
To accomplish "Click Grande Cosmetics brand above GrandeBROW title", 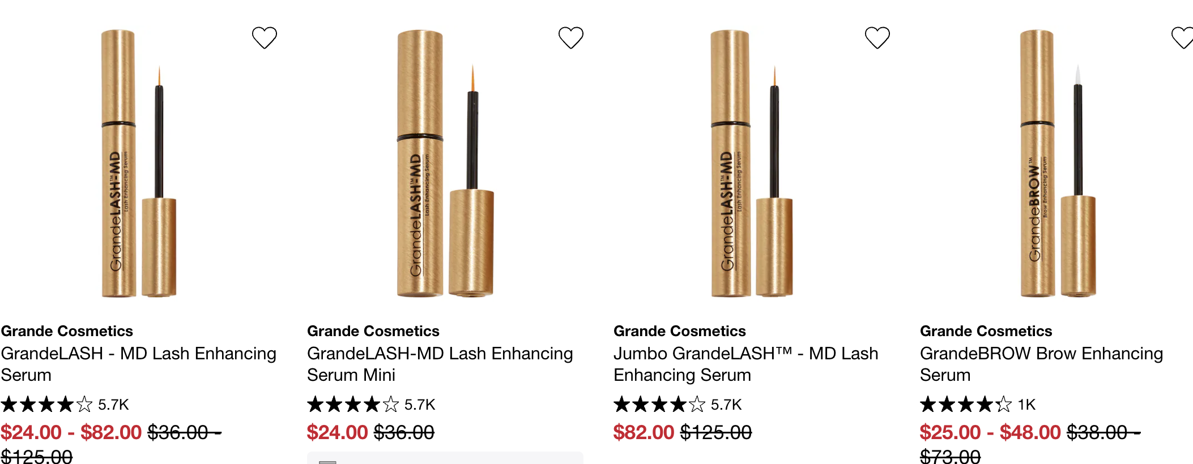I will coord(986,331).
